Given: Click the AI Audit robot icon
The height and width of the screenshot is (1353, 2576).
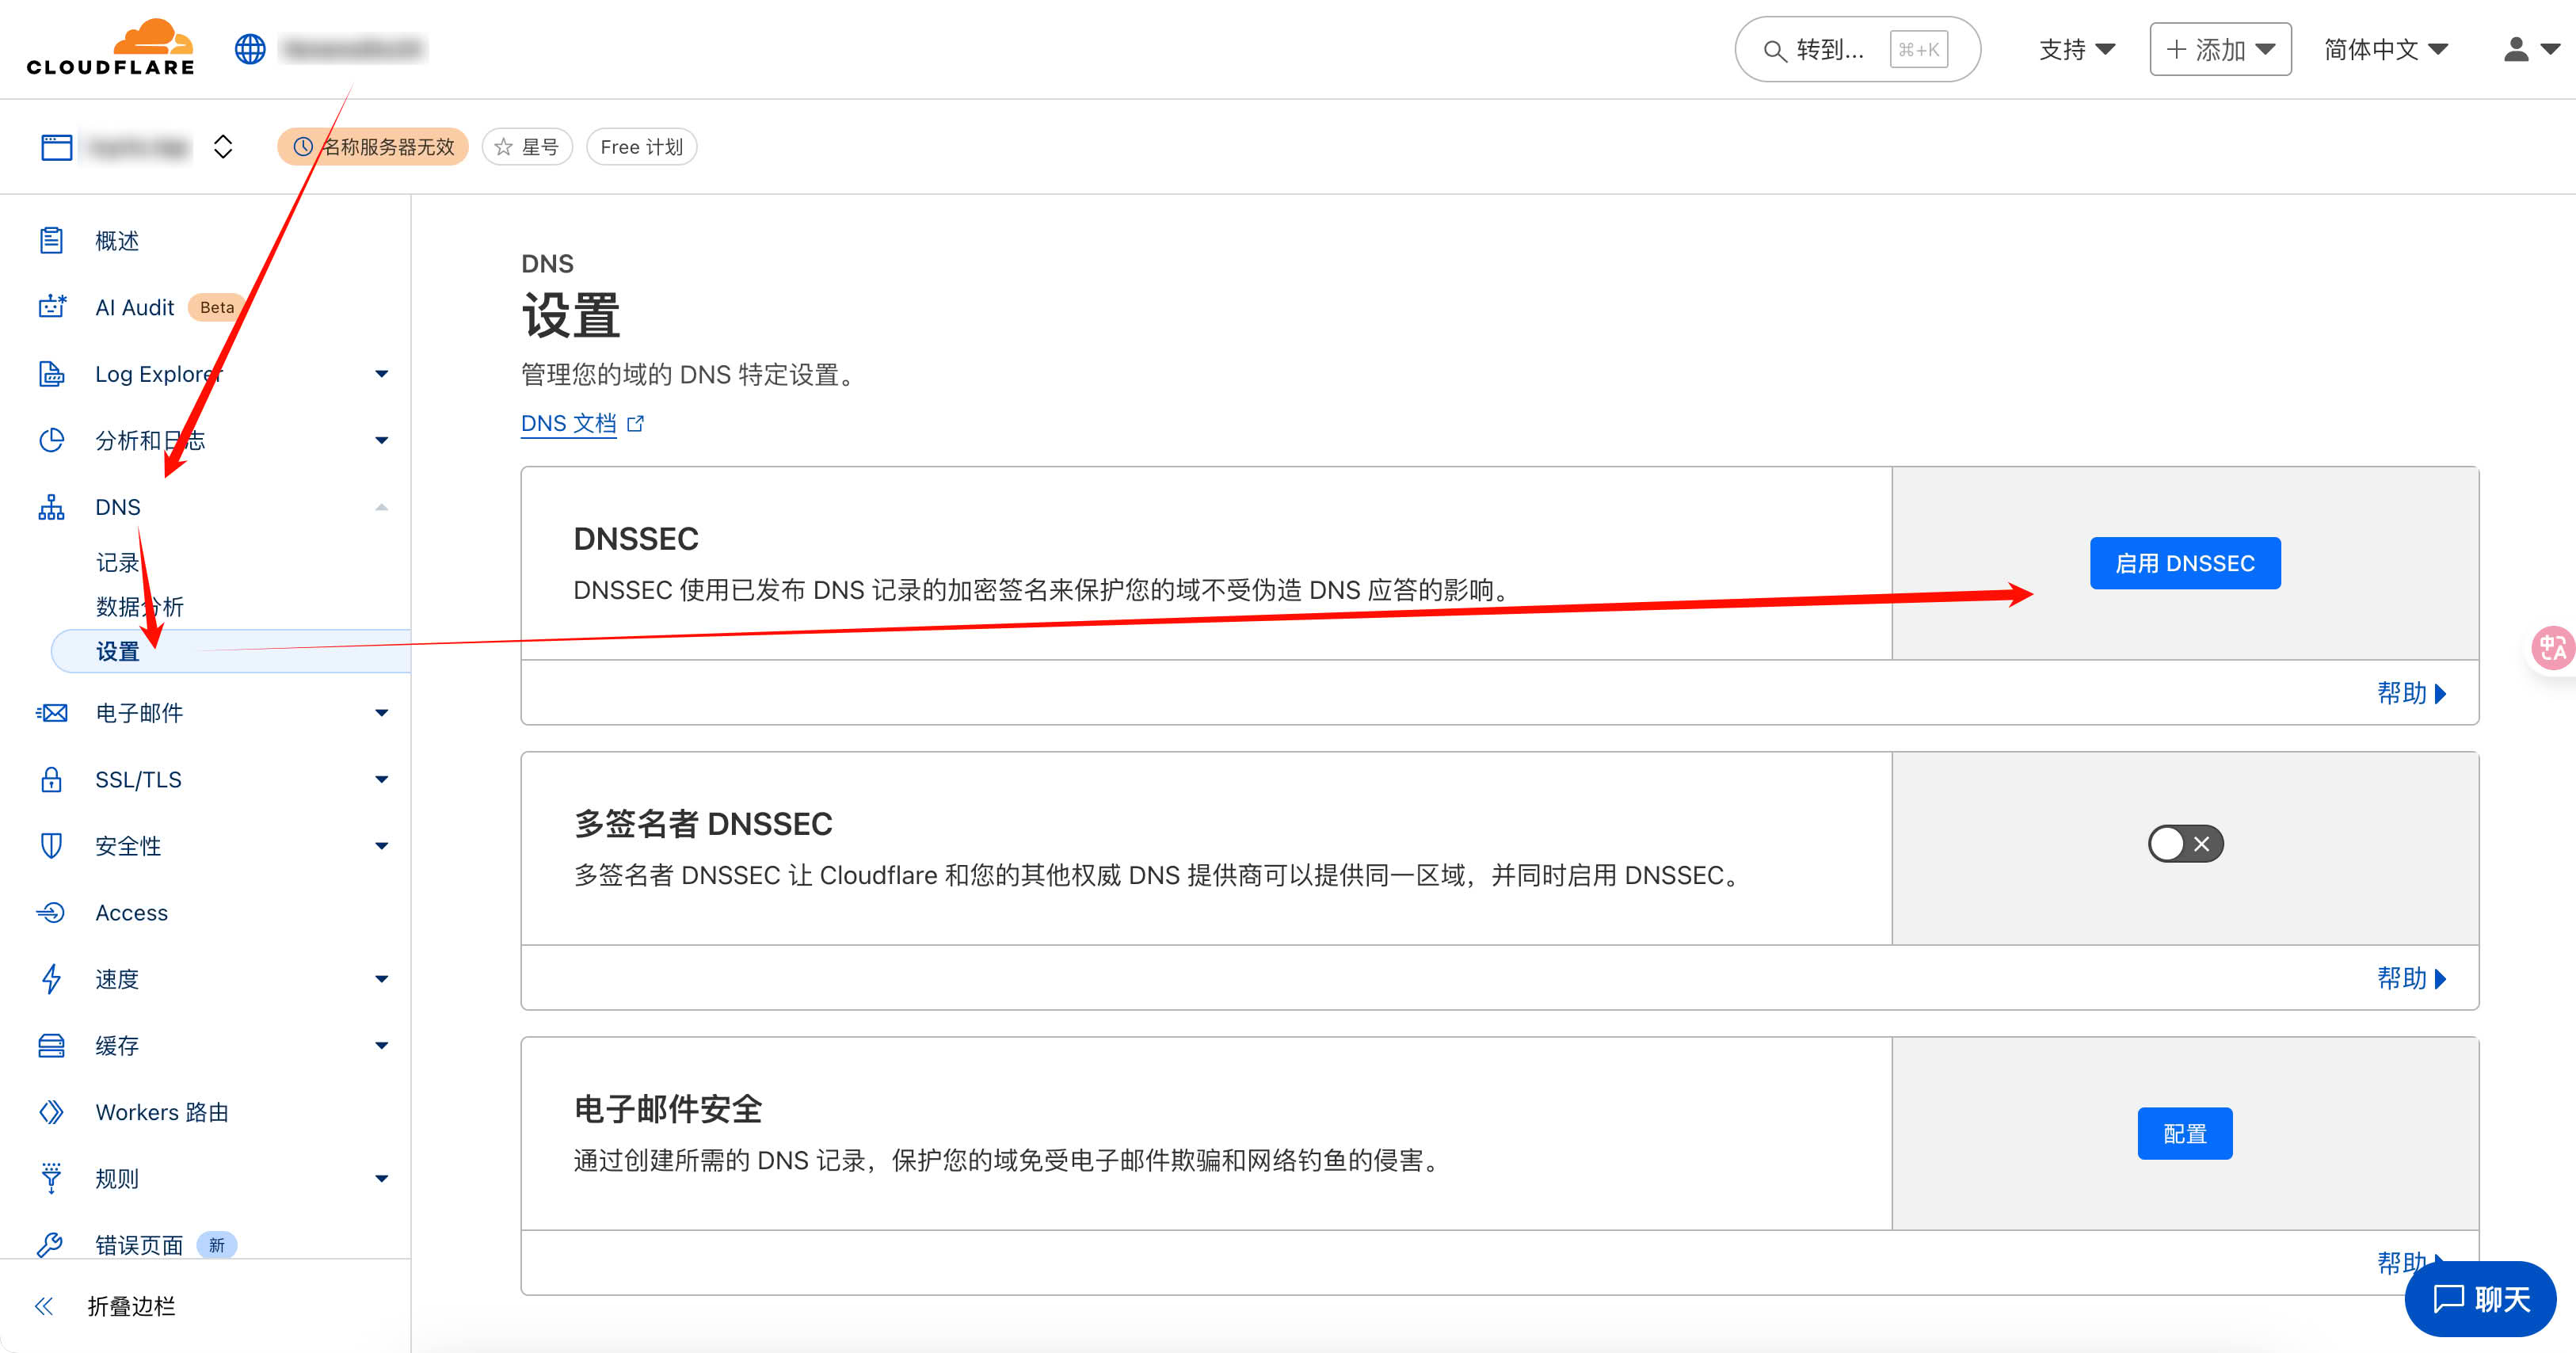Looking at the screenshot, I should tap(51, 307).
